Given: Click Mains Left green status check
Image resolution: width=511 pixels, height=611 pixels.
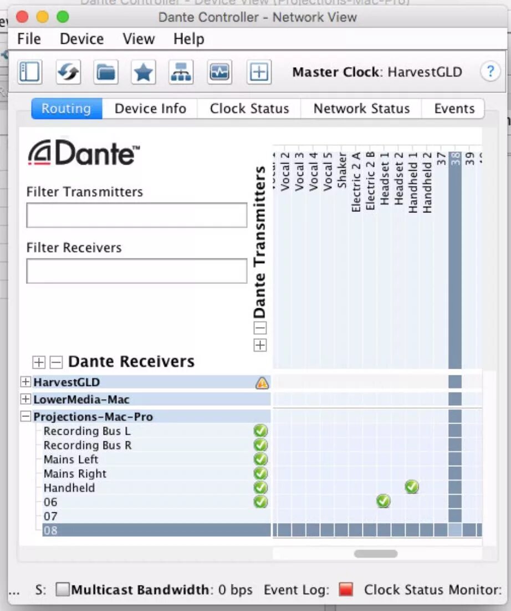Looking at the screenshot, I should click(260, 460).
